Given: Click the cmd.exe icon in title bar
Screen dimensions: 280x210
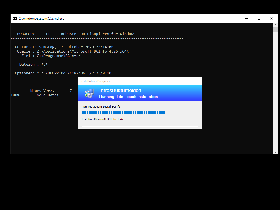Looking at the screenshot, I should click(x=15, y=19).
